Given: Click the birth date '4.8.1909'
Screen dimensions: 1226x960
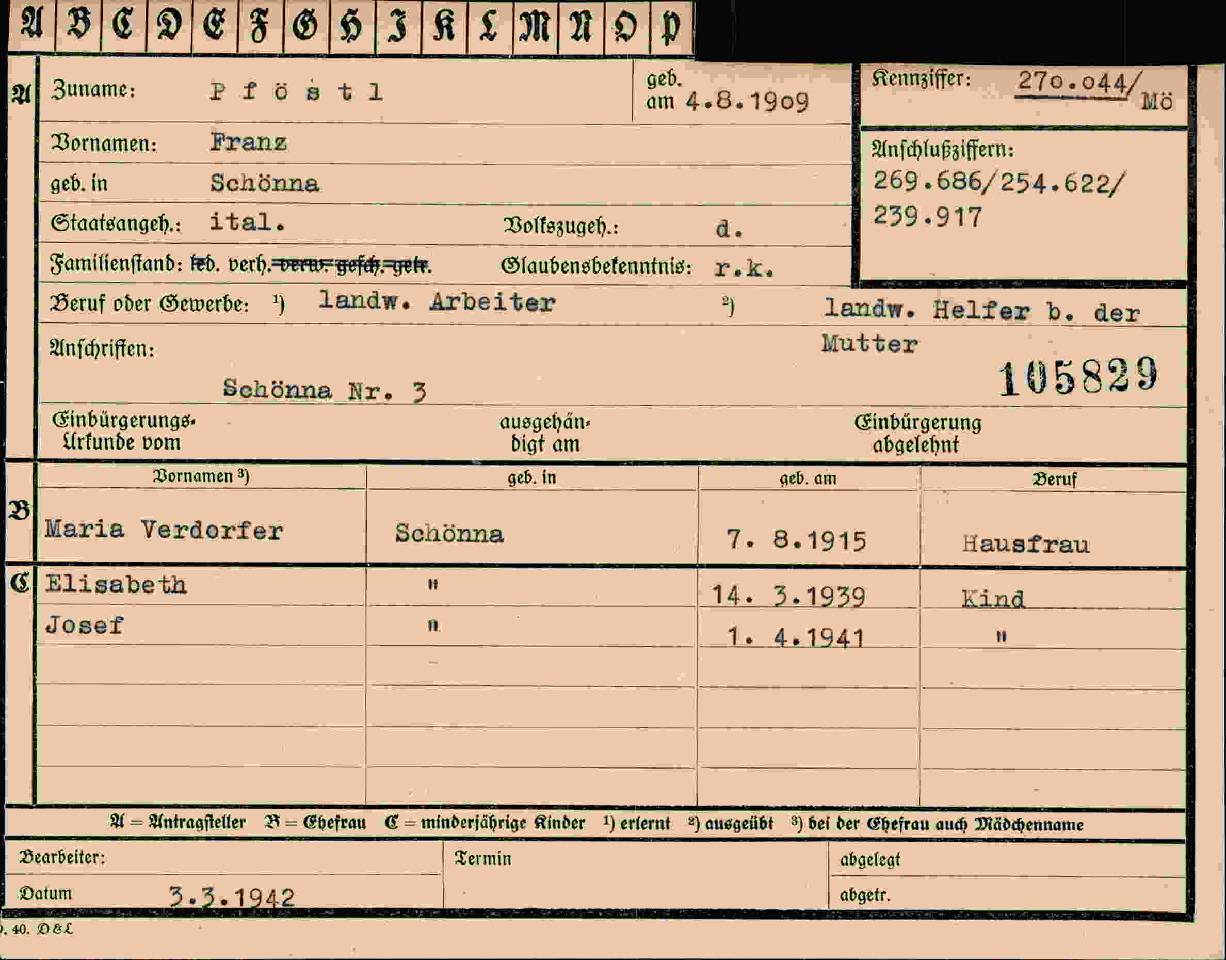Looking at the screenshot, I should click(x=747, y=102).
